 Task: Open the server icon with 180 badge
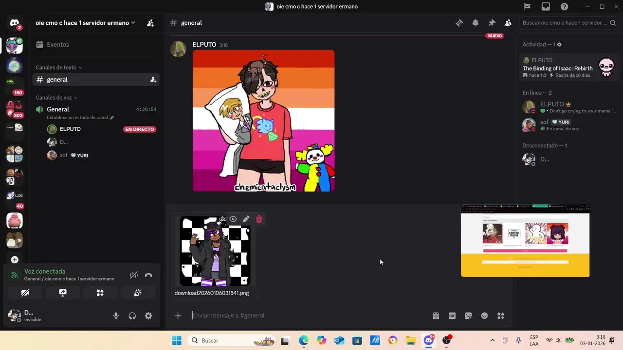coord(15,85)
